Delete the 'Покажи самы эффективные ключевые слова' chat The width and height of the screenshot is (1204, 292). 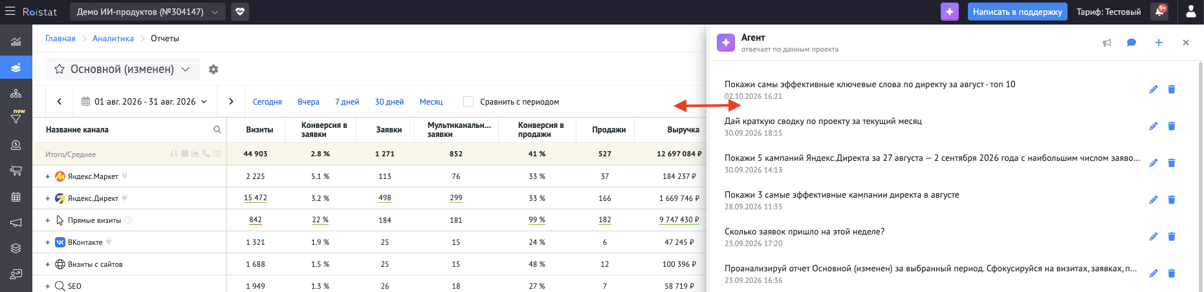[x=1172, y=89]
